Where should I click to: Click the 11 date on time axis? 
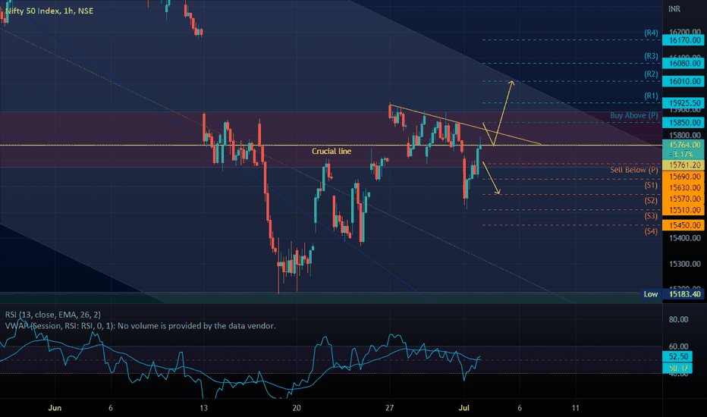[x=575, y=408]
